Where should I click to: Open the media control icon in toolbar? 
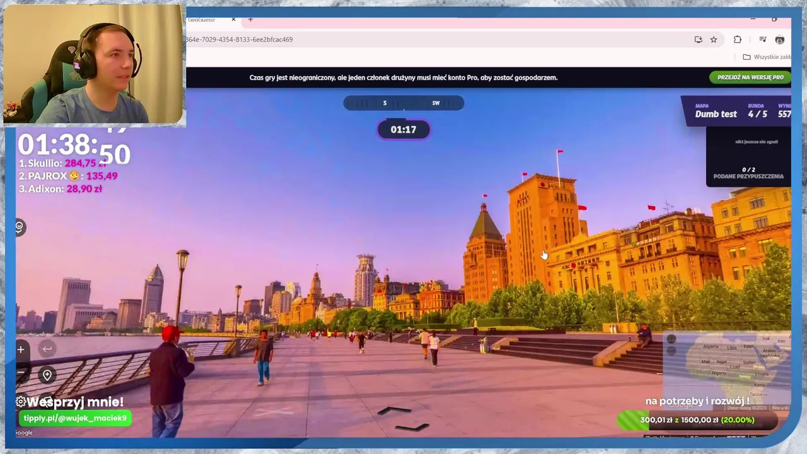pyautogui.click(x=763, y=39)
